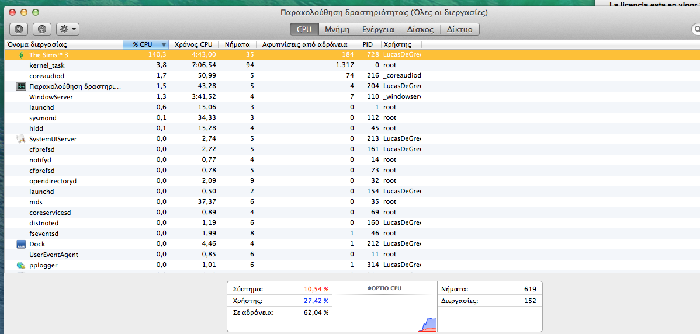Click the Διεργασίες 152 count
This screenshot has height=334, width=700.
[x=490, y=301]
